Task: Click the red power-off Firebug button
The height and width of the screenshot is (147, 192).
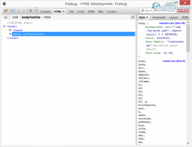Action: coord(187,11)
